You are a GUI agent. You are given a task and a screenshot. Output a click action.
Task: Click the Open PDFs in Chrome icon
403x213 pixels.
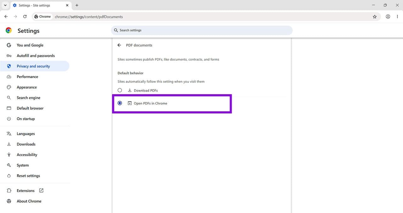click(130, 103)
